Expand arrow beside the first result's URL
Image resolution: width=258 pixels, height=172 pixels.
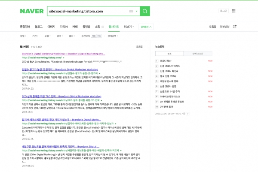coord(64,58)
